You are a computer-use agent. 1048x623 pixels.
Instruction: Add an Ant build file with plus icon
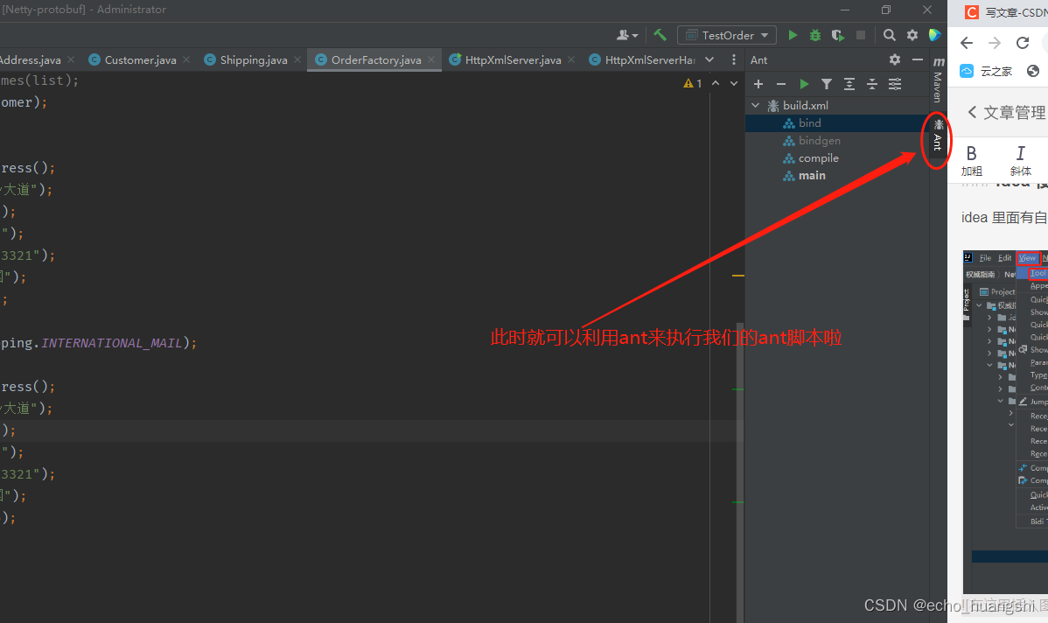coord(758,83)
